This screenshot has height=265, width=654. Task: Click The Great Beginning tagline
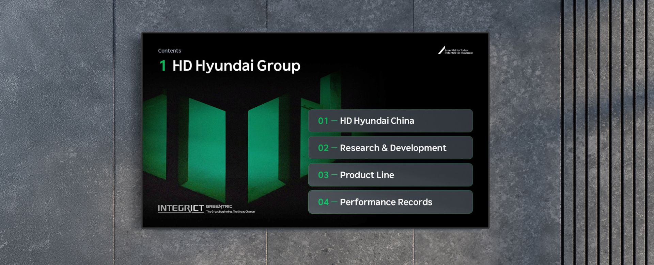(230, 212)
